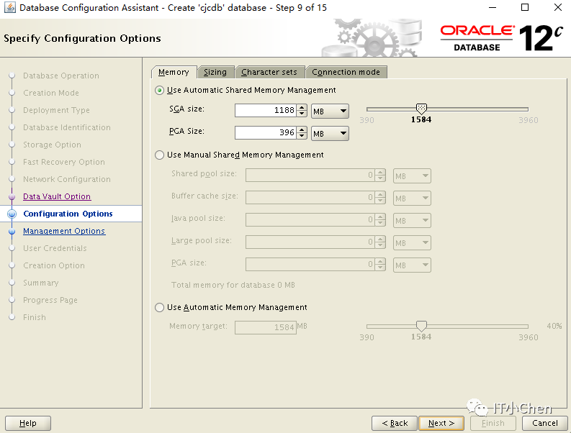Open the Character sets tab
The width and height of the screenshot is (571, 433).
click(269, 72)
